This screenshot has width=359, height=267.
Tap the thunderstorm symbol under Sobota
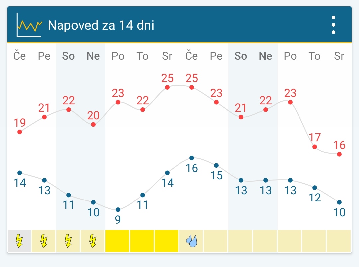(68, 241)
